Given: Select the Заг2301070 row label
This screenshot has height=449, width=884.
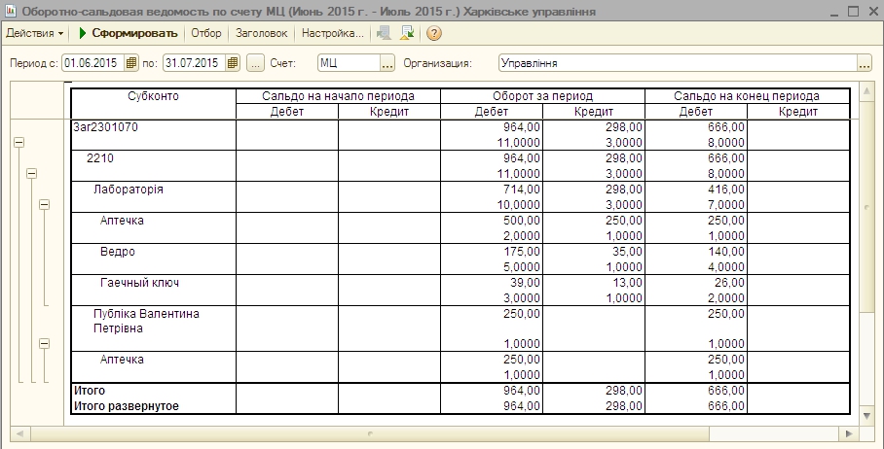Looking at the screenshot, I should click(105, 127).
